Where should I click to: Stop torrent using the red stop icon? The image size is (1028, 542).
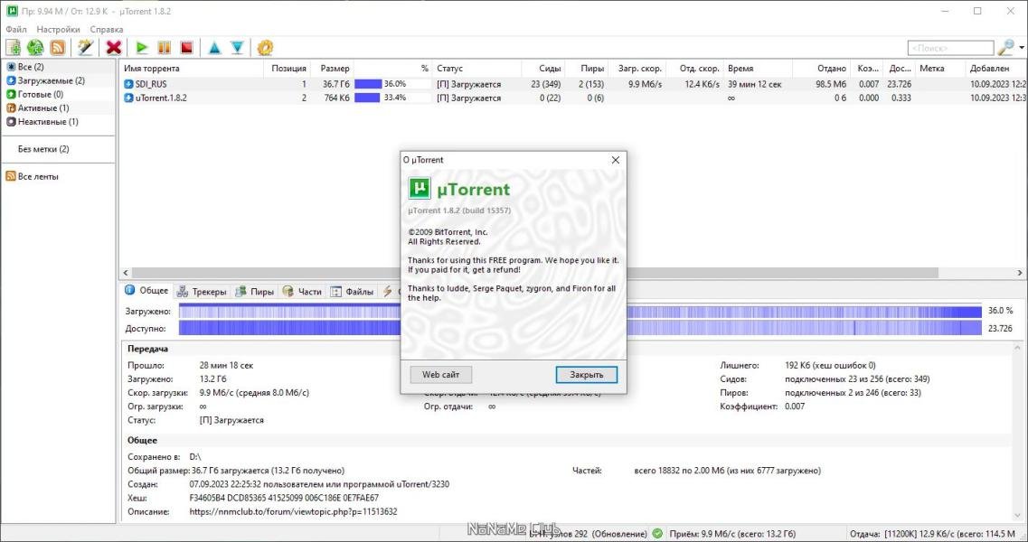point(186,47)
